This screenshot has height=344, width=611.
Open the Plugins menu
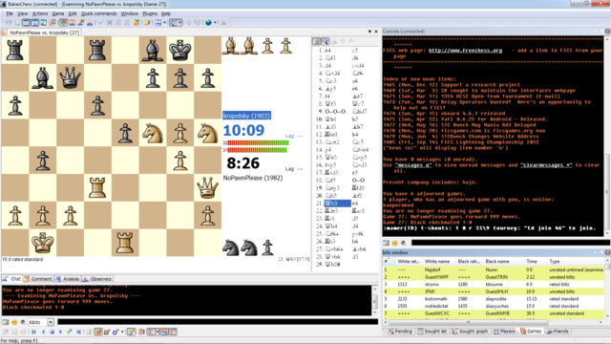(x=150, y=13)
